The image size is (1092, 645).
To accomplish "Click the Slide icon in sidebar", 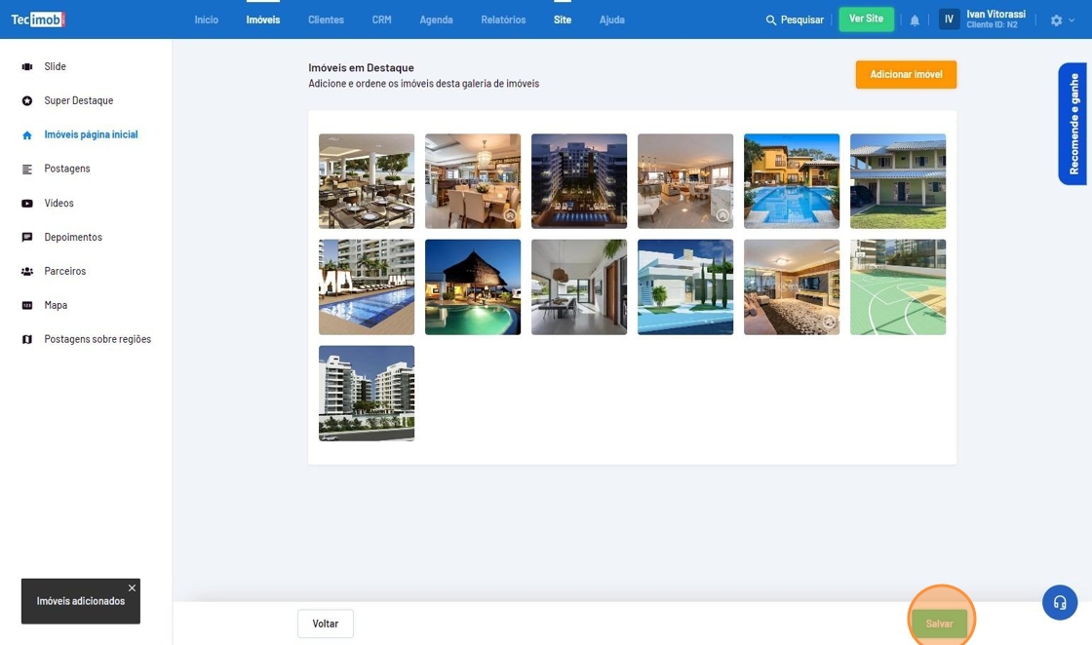I will (x=27, y=67).
